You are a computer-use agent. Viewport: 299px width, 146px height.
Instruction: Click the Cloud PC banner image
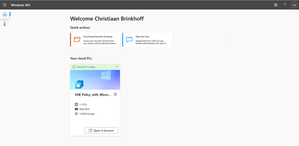95,80
